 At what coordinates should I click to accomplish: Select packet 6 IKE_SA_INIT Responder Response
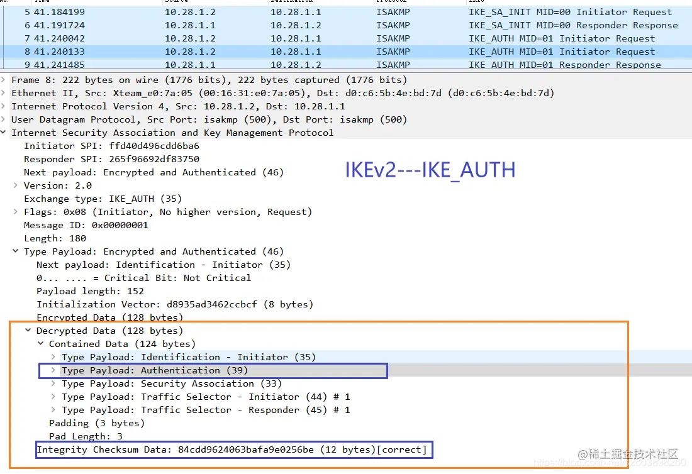[x=346, y=26]
